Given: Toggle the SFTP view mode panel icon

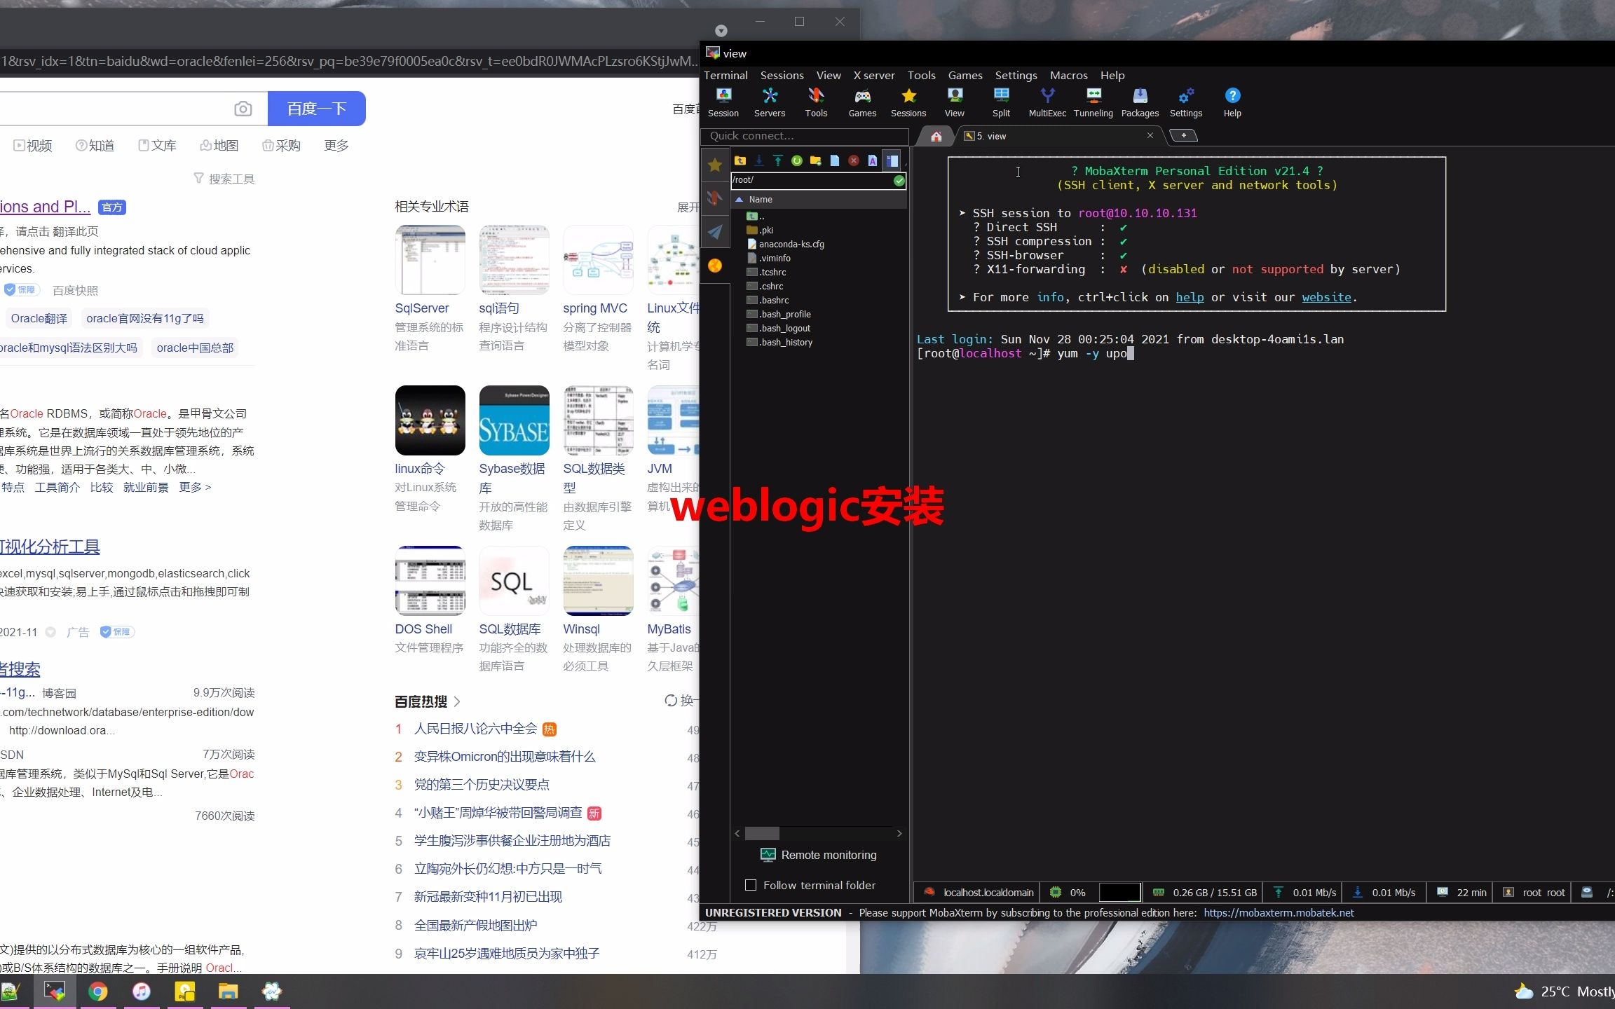Looking at the screenshot, I should tap(892, 160).
